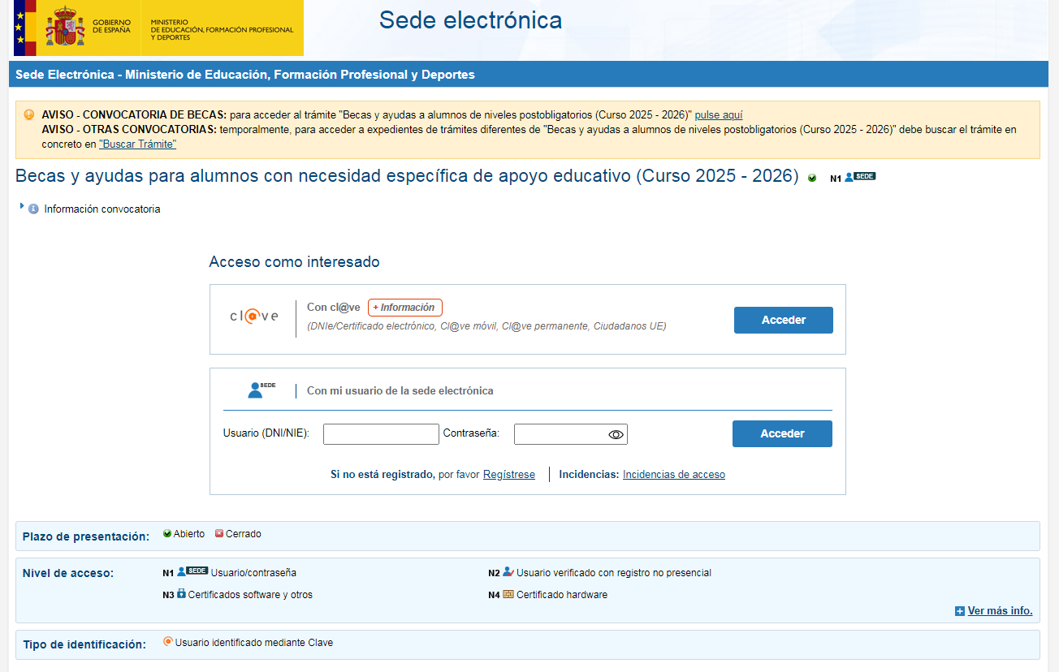Open the + Información button for Cl@ve
The height and width of the screenshot is (672, 1059).
click(x=404, y=308)
